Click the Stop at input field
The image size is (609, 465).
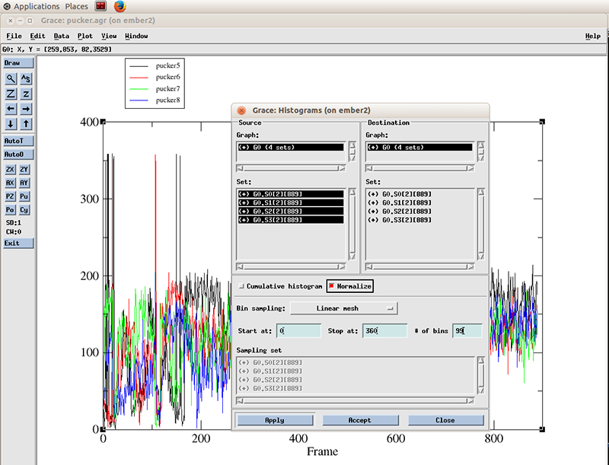click(x=384, y=331)
